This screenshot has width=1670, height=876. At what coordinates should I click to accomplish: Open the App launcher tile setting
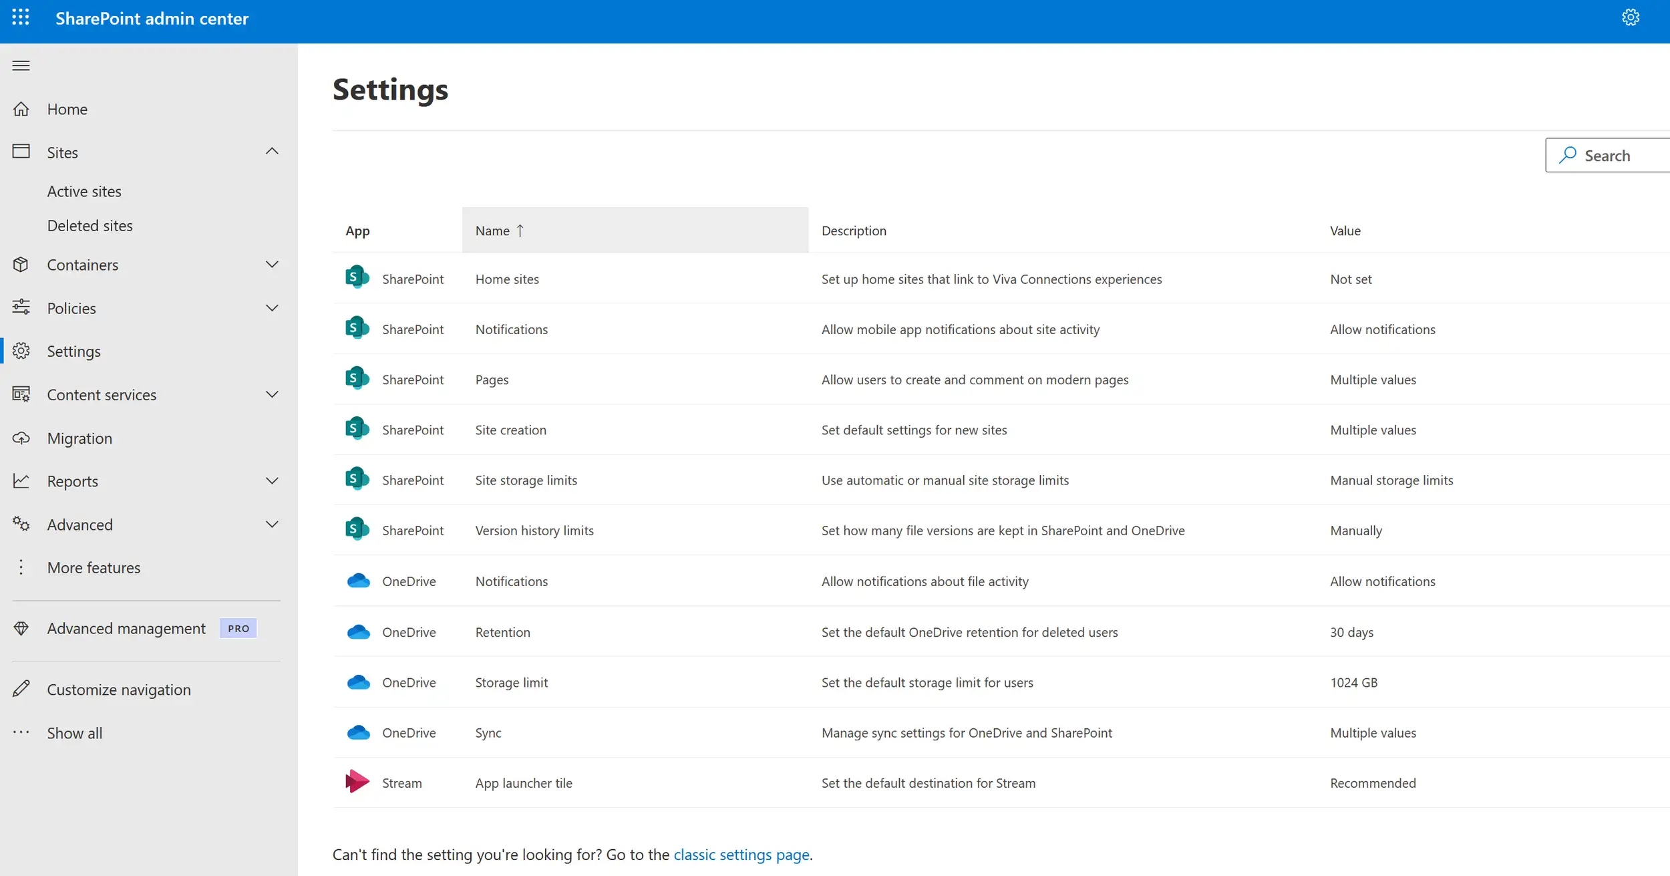pos(524,783)
